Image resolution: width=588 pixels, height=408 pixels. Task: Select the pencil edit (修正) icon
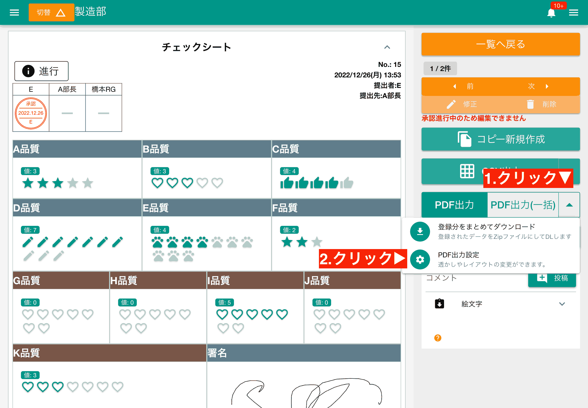pos(451,104)
